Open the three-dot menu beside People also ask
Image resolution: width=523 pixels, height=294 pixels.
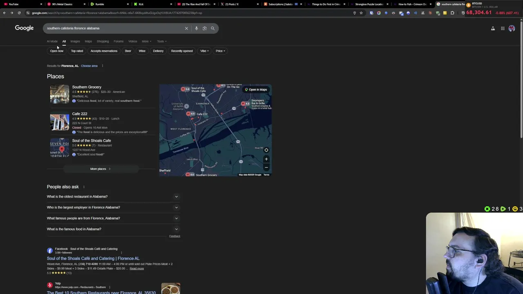click(x=84, y=187)
